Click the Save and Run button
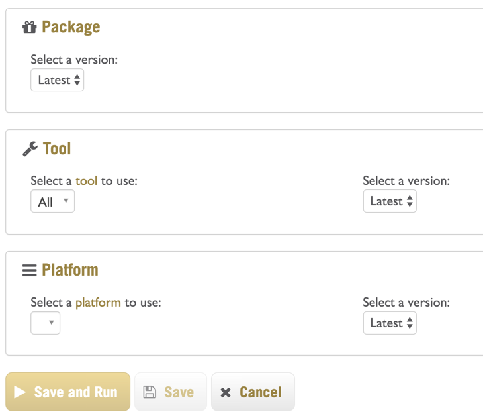Viewport: 483px width, 420px height. point(67,392)
